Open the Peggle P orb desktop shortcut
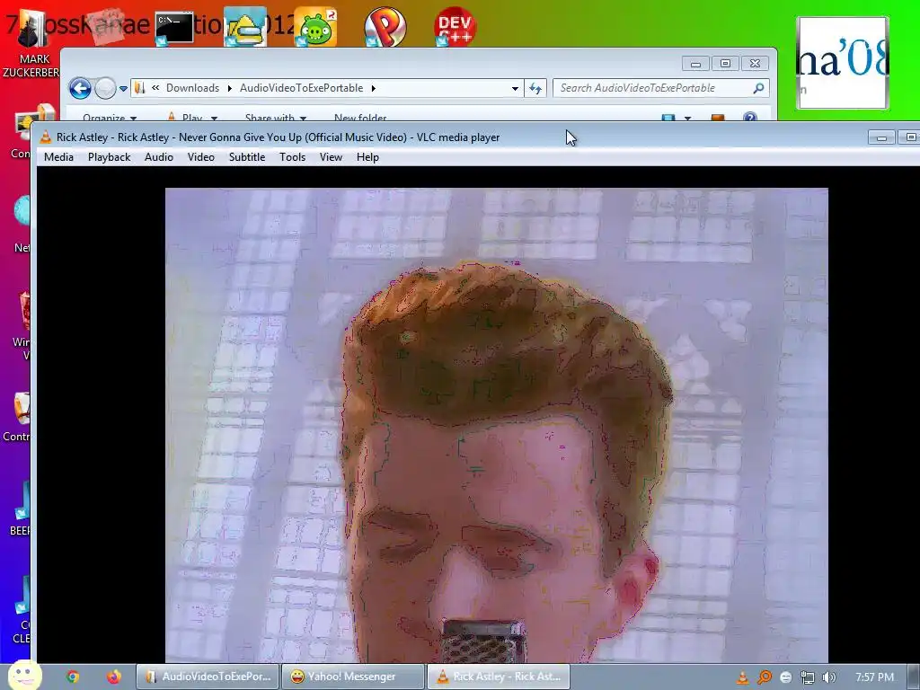920x690 pixels. pos(385,26)
